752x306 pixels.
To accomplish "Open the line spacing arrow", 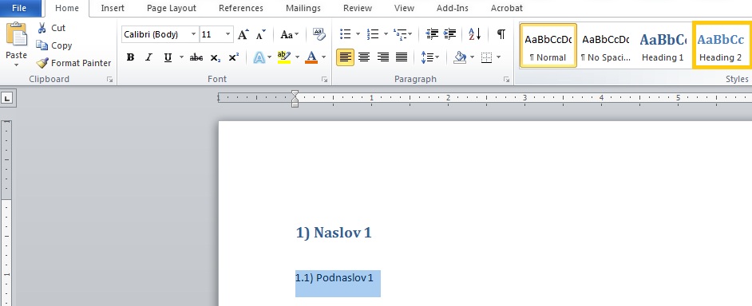I will [x=437, y=57].
